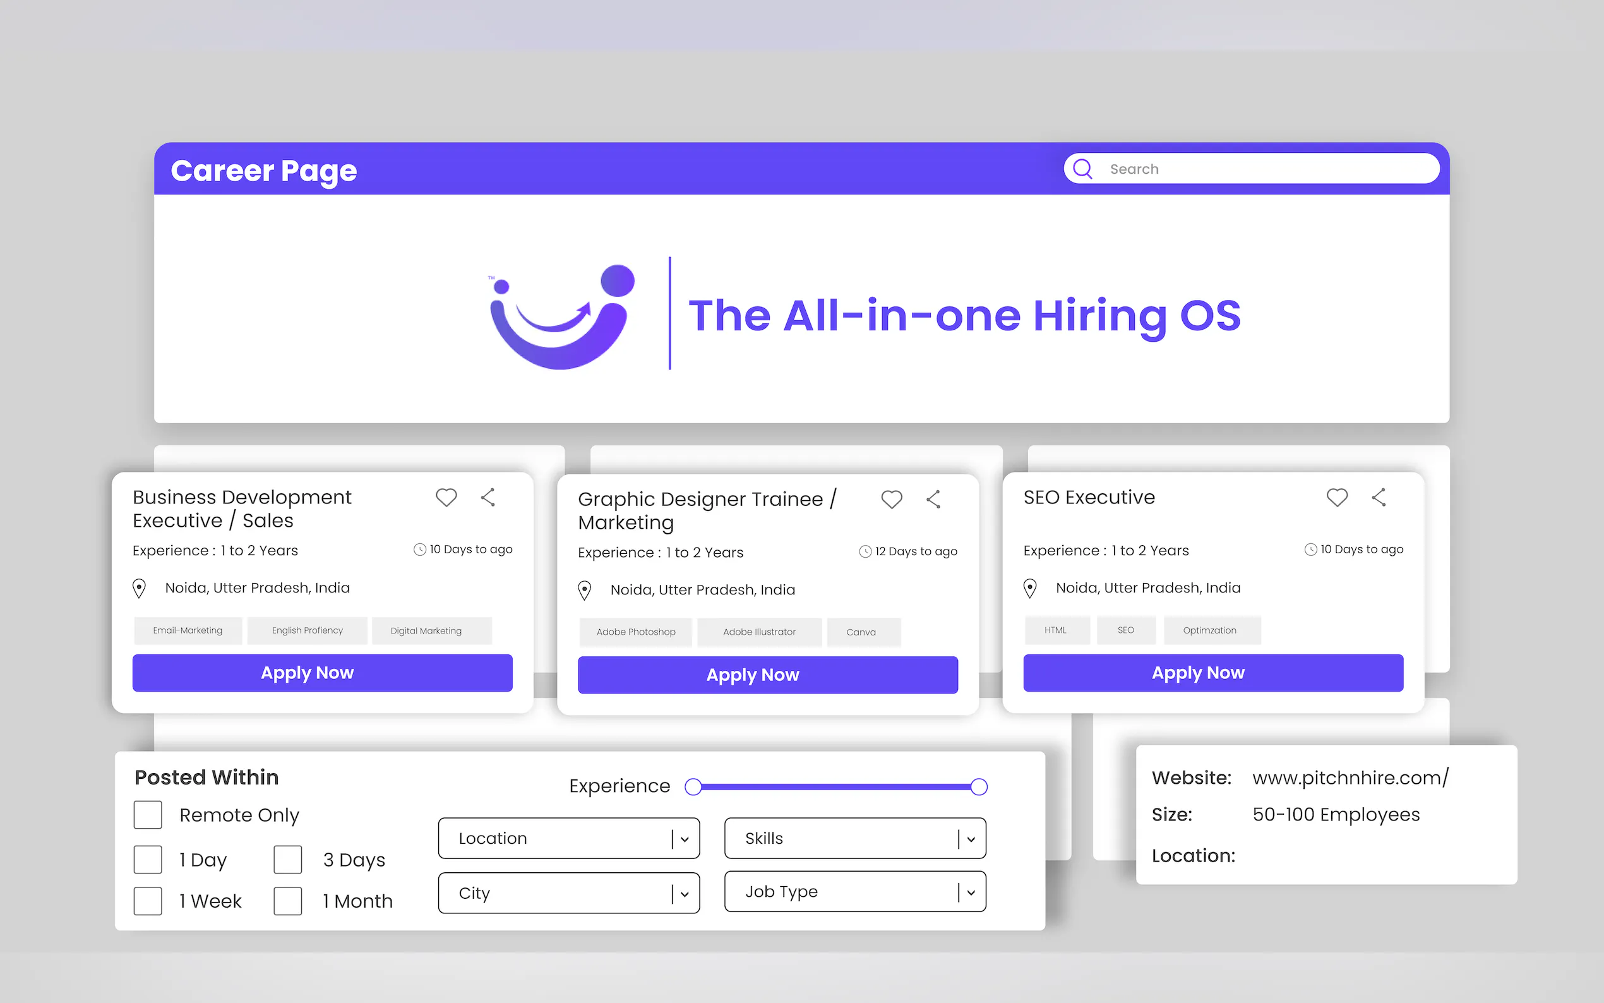
Task: Click share icon on SEO Executive card
Action: (1379, 498)
